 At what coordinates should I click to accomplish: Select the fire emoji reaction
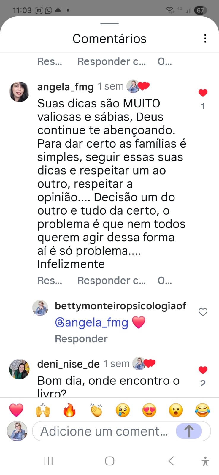click(69, 410)
